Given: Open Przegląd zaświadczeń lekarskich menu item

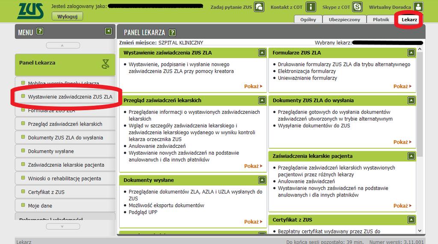Looking at the screenshot, I should [x=65, y=124].
